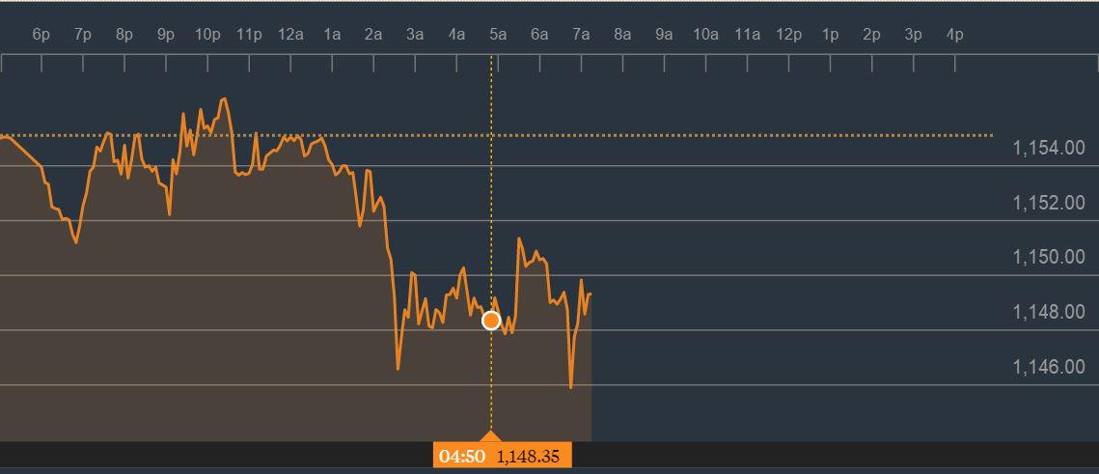
Task: Click the 12p noon axis label
Action: point(789,35)
